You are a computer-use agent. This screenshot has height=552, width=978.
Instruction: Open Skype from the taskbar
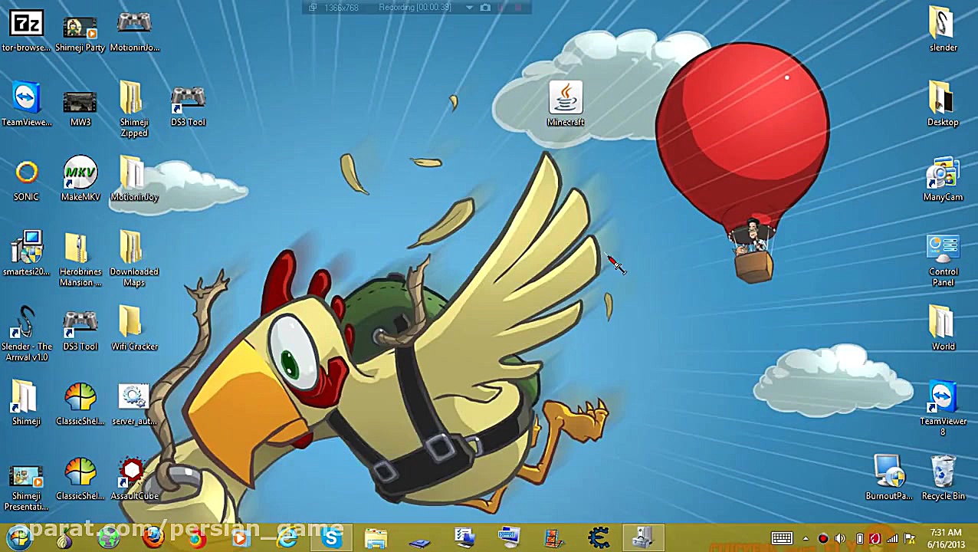pos(330,538)
